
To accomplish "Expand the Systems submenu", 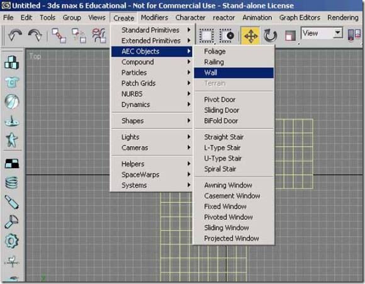I will (152, 185).
